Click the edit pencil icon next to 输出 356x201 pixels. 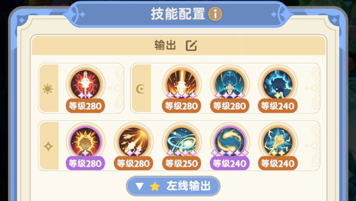click(192, 45)
